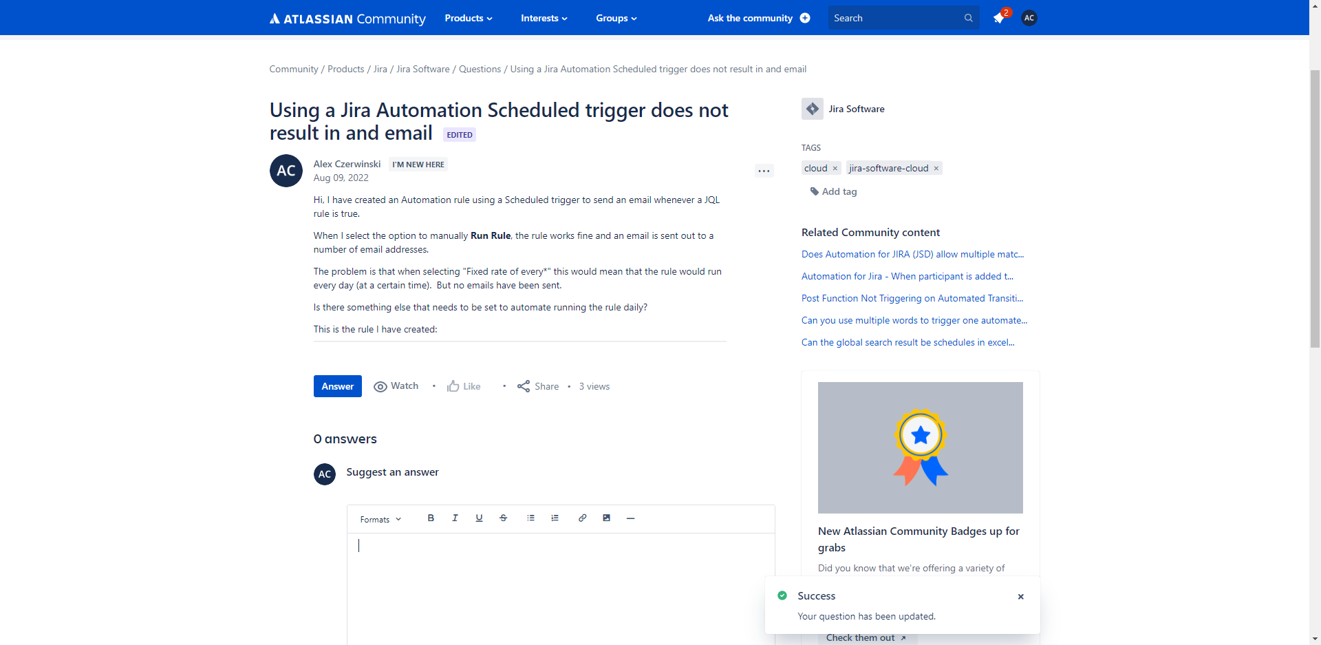Image resolution: width=1321 pixels, height=645 pixels.
Task: Click the Atlassian Community logo
Action: point(347,19)
